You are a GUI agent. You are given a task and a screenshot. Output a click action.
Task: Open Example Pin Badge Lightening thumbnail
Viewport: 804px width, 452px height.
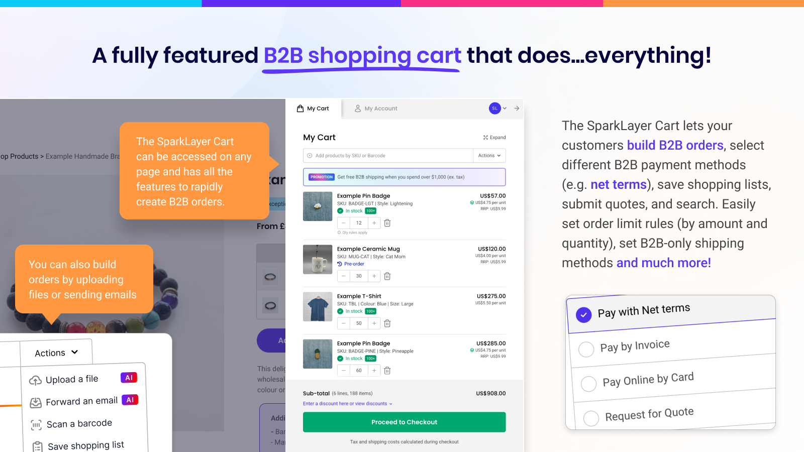318,206
